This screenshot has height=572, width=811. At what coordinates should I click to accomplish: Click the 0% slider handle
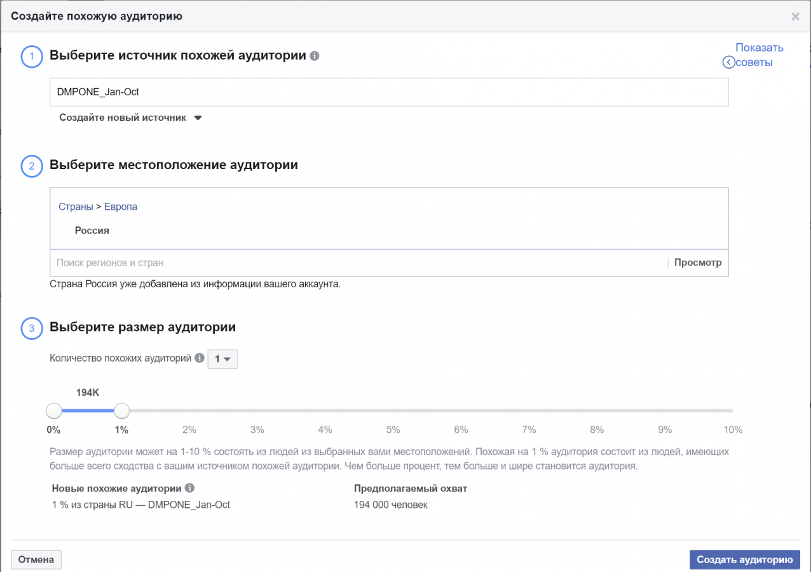[54, 411]
